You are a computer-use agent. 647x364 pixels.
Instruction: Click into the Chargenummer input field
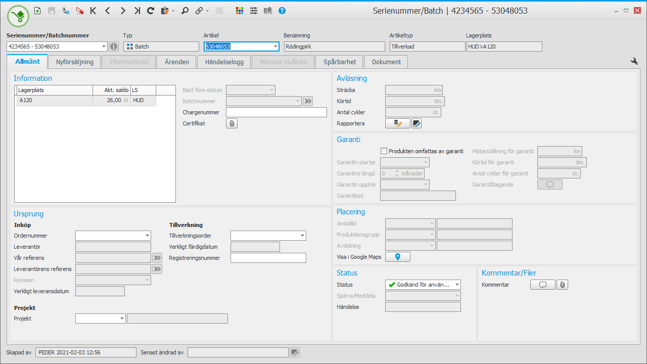[276, 112]
